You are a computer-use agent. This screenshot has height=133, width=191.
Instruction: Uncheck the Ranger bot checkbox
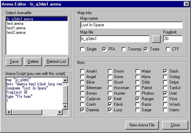point(138,99)
